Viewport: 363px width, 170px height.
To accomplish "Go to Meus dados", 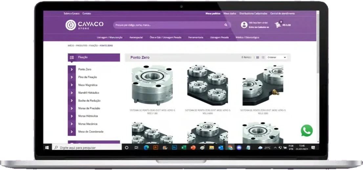I will tap(230, 14).
